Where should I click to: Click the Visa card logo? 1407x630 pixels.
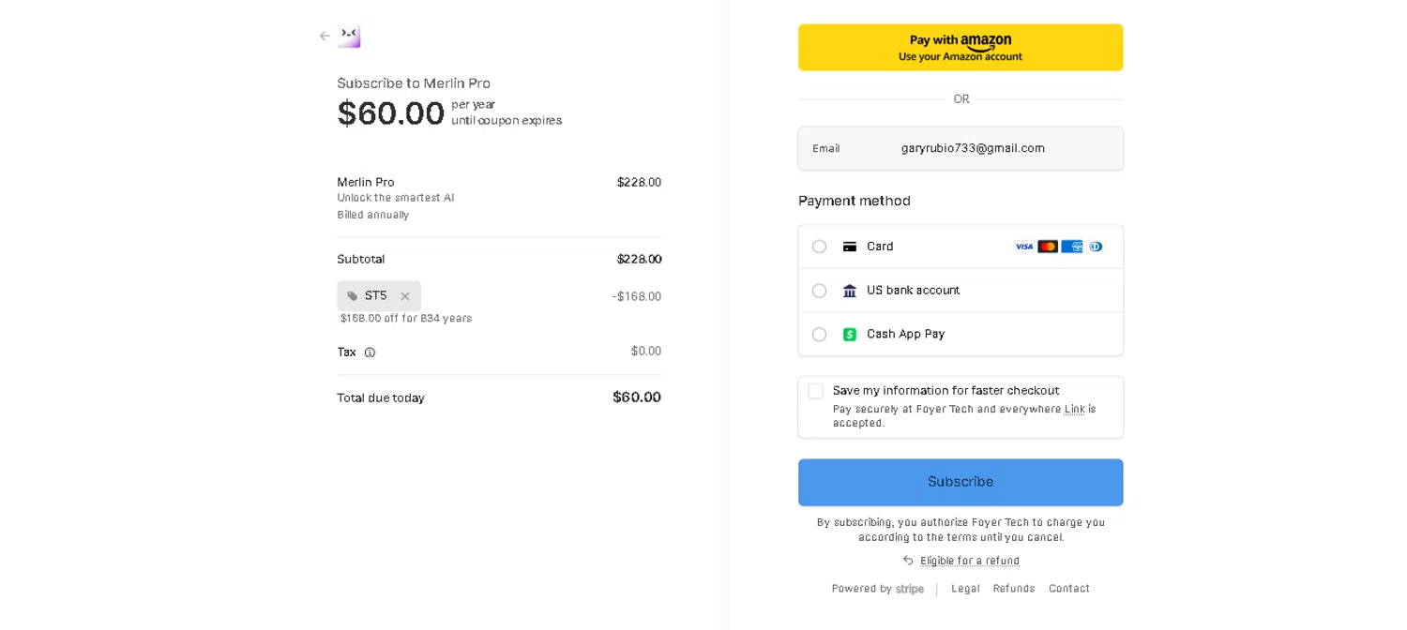click(1024, 247)
